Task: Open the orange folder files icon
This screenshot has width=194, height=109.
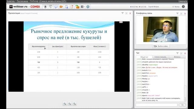Action: click(61, 7)
